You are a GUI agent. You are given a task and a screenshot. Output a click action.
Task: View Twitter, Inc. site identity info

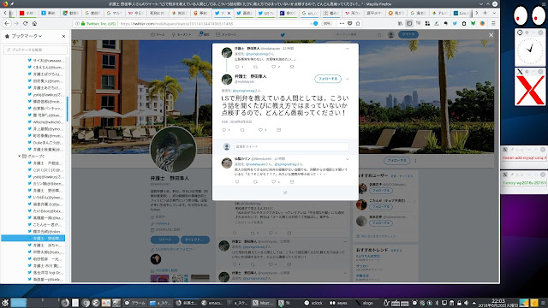[98, 23]
